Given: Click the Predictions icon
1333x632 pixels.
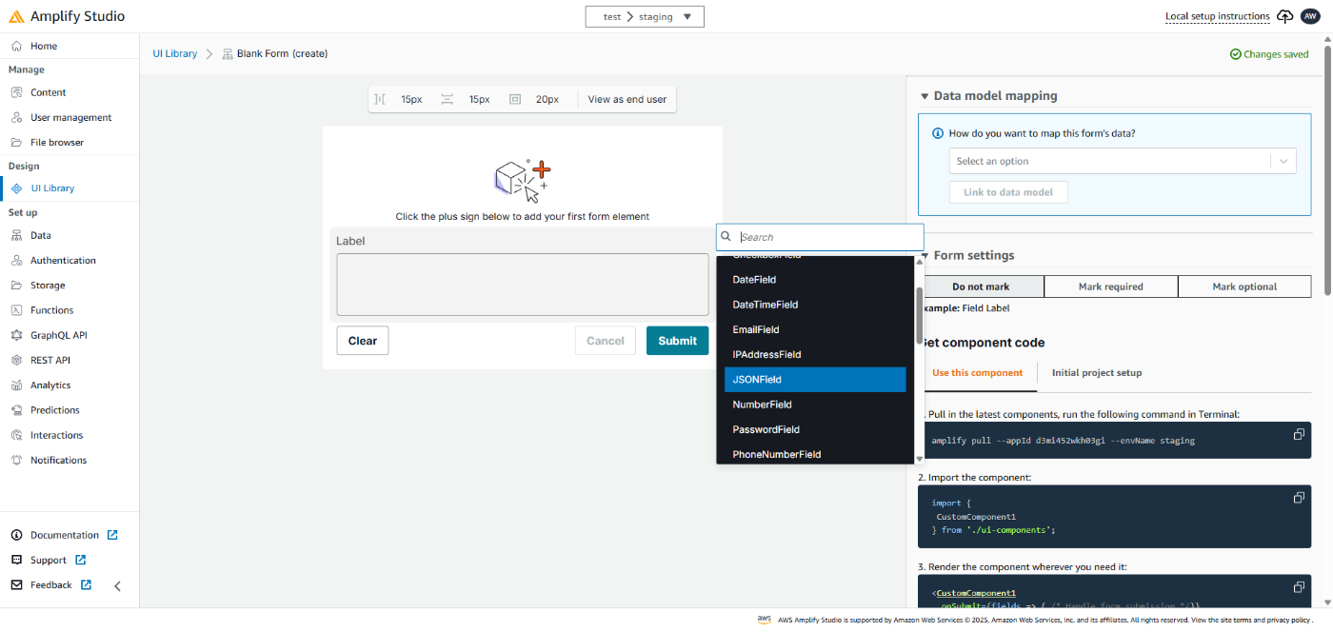Looking at the screenshot, I should click(x=16, y=409).
